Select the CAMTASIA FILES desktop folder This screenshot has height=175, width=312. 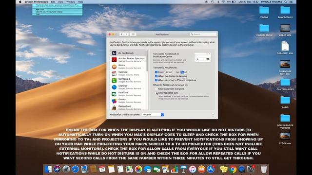pyautogui.click(x=285, y=84)
